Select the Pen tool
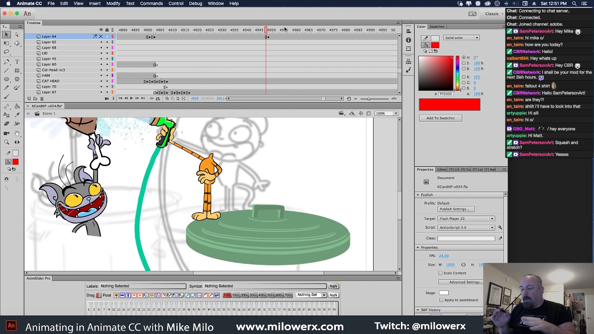 click(x=6, y=62)
